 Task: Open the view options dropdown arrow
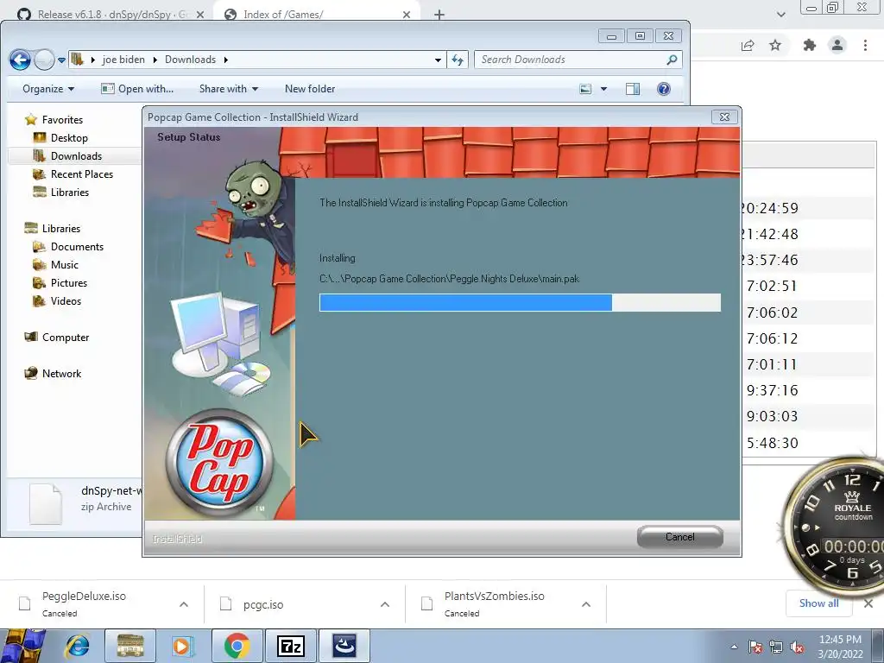(603, 89)
